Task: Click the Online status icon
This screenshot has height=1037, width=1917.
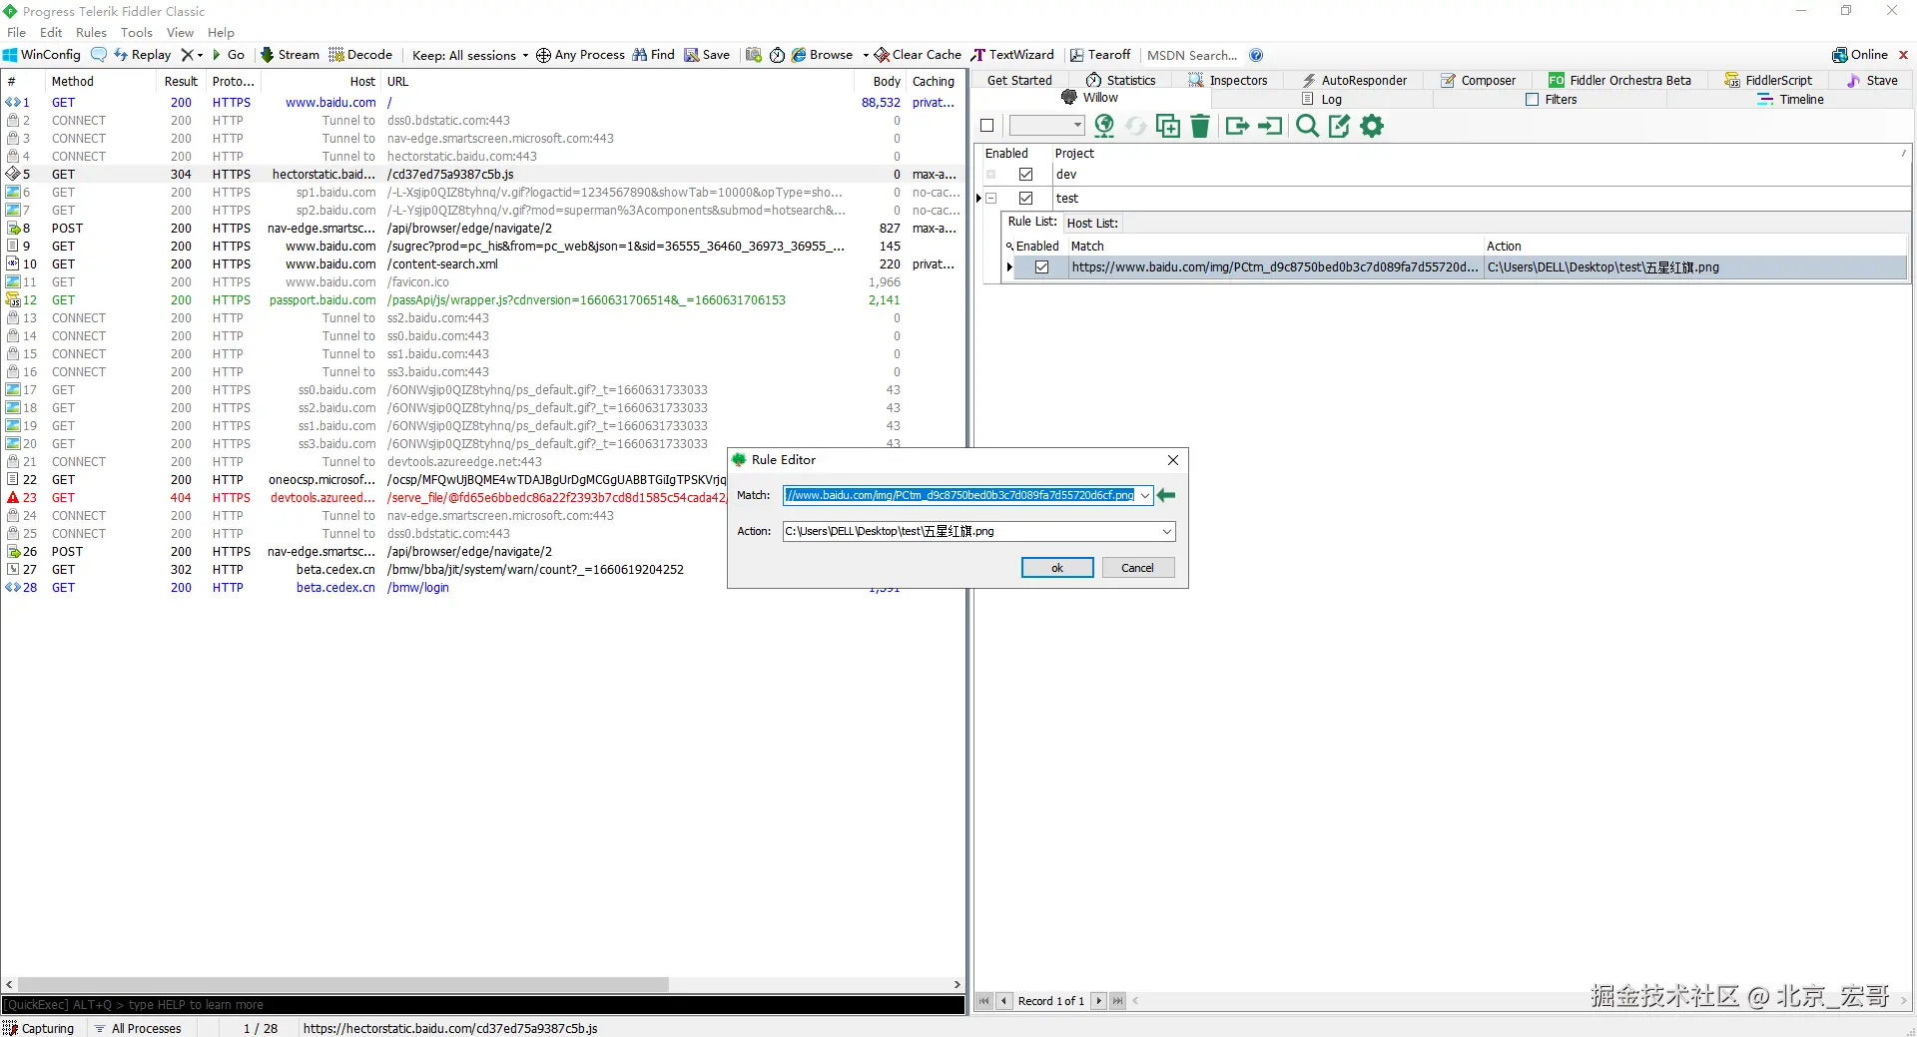Action: tap(1839, 55)
